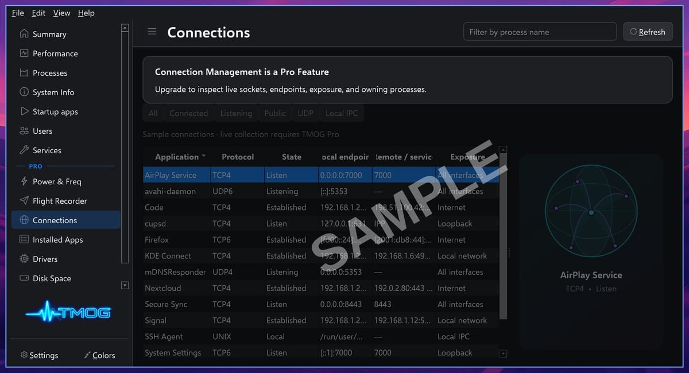Refresh the connections list
This screenshot has width=689, height=373.
[648, 32]
